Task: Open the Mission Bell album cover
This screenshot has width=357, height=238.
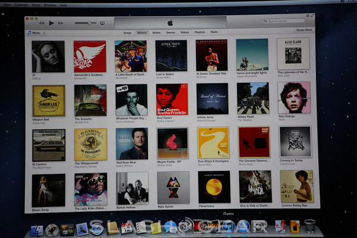Action: tap(49, 101)
